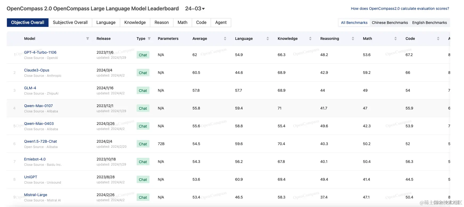Open the 24-03 date dropdown
The image size is (464, 207).
pos(195,9)
